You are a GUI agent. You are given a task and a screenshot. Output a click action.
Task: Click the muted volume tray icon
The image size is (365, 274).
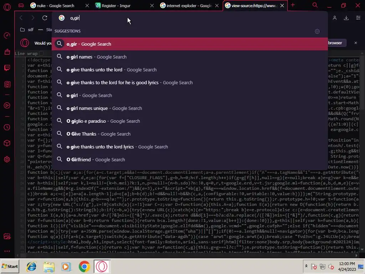pyautogui.click(x=331, y=266)
